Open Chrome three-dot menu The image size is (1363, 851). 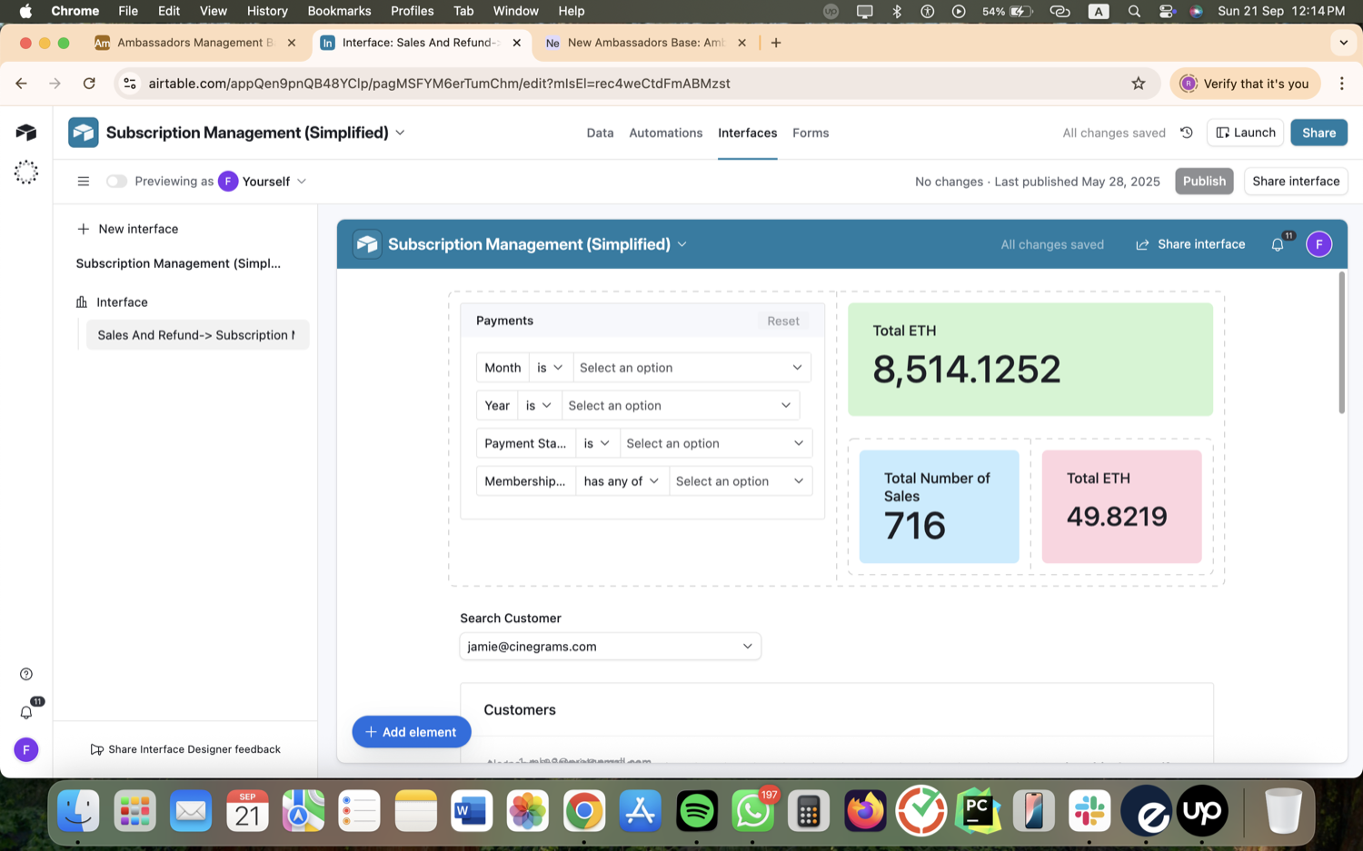point(1342,84)
